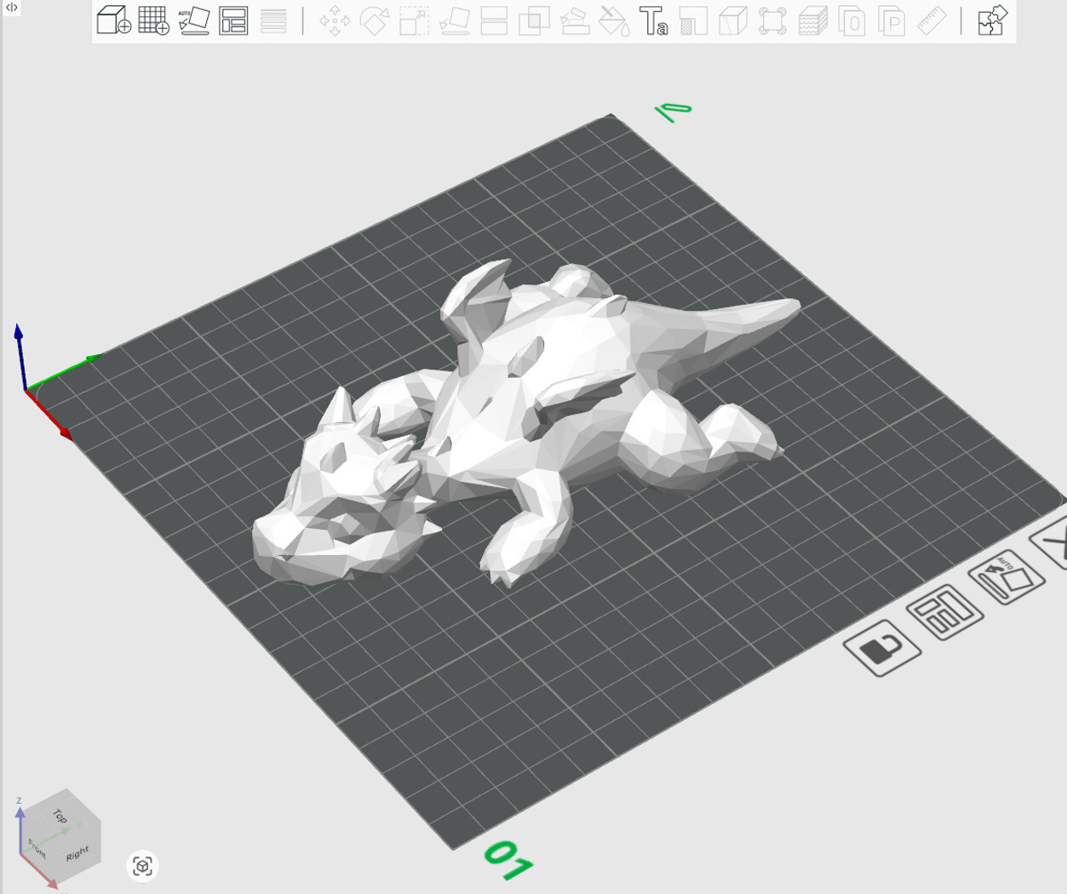
Task: Select the Rotate tool icon
Action: 375,20
